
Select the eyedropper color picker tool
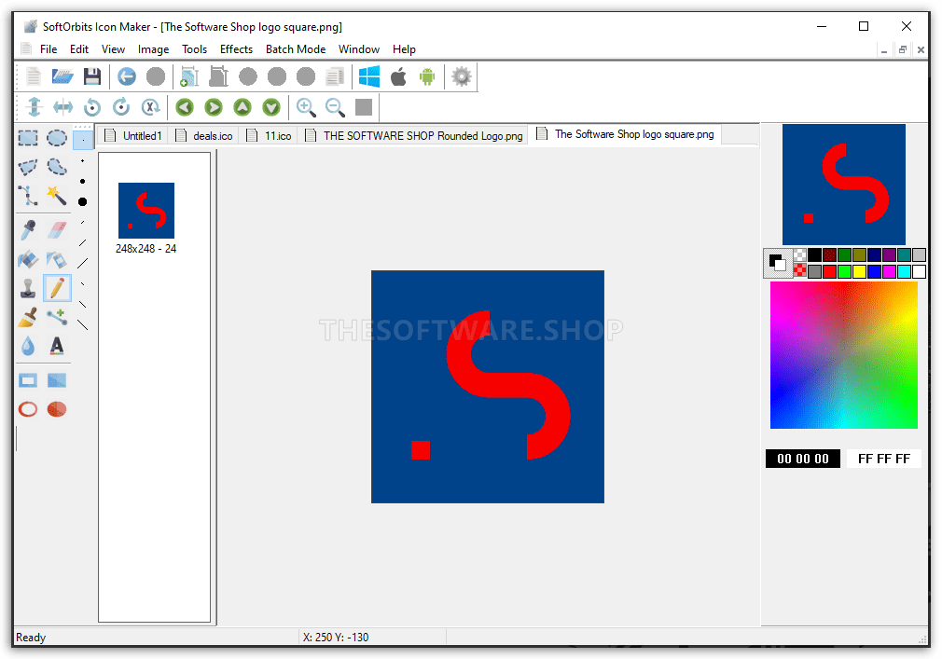click(x=28, y=230)
